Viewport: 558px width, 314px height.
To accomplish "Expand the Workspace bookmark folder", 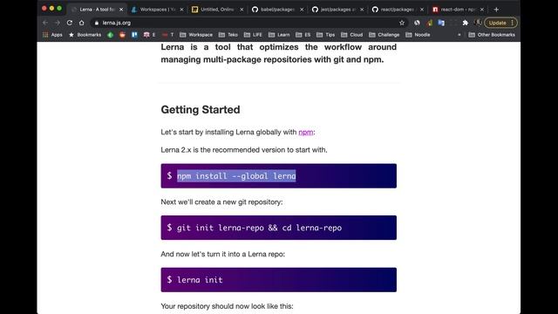I will [196, 35].
